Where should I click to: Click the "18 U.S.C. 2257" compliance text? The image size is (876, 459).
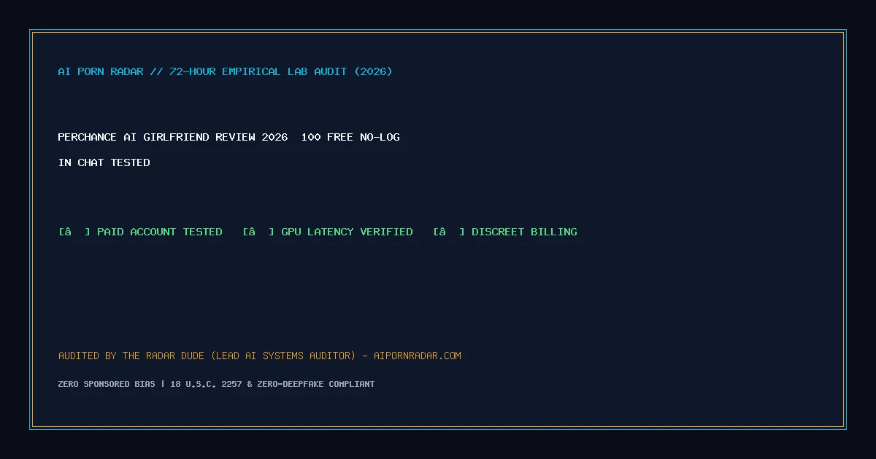coord(207,384)
